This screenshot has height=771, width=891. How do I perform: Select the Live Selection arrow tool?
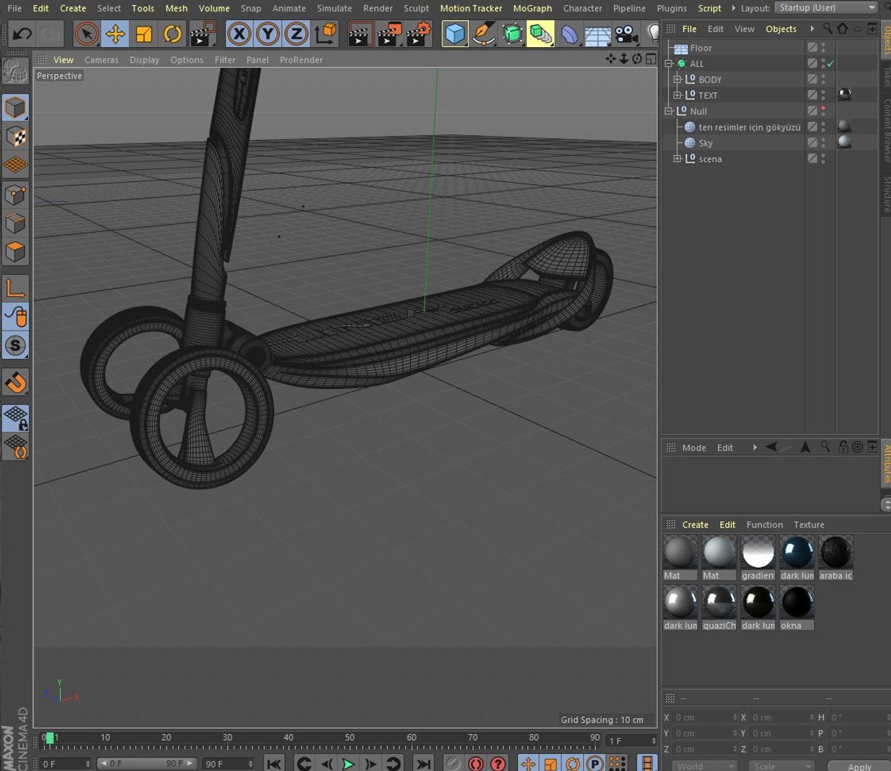(x=86, y=34)
